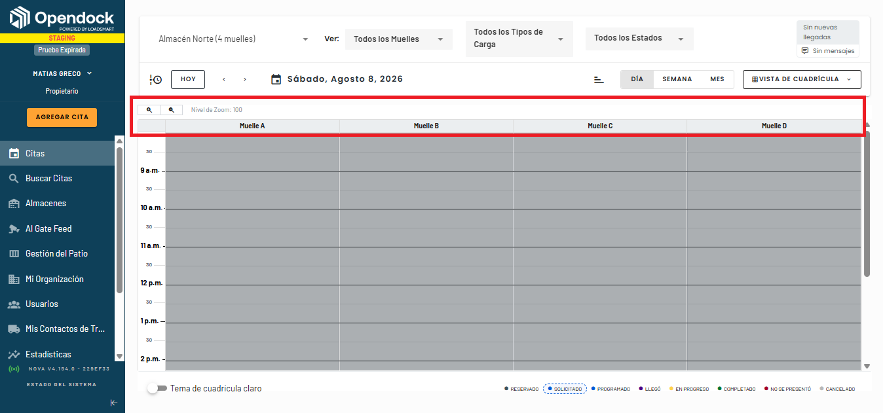The width and height of the screenshot is (883, 413).
Task: Go to previous day arrow
Action: pos(224,79)
